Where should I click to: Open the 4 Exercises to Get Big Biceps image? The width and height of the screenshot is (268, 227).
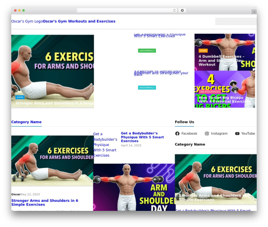click(x=225, y=89)
